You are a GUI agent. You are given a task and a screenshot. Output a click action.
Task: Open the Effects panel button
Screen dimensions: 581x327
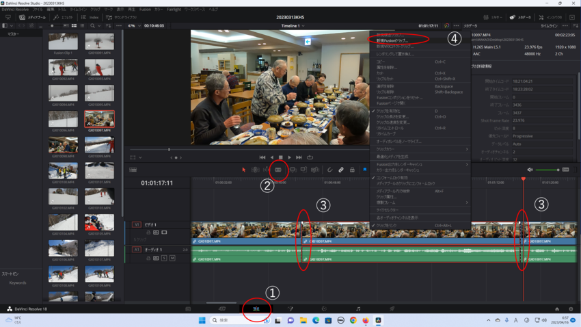click(x=63, y=17)
